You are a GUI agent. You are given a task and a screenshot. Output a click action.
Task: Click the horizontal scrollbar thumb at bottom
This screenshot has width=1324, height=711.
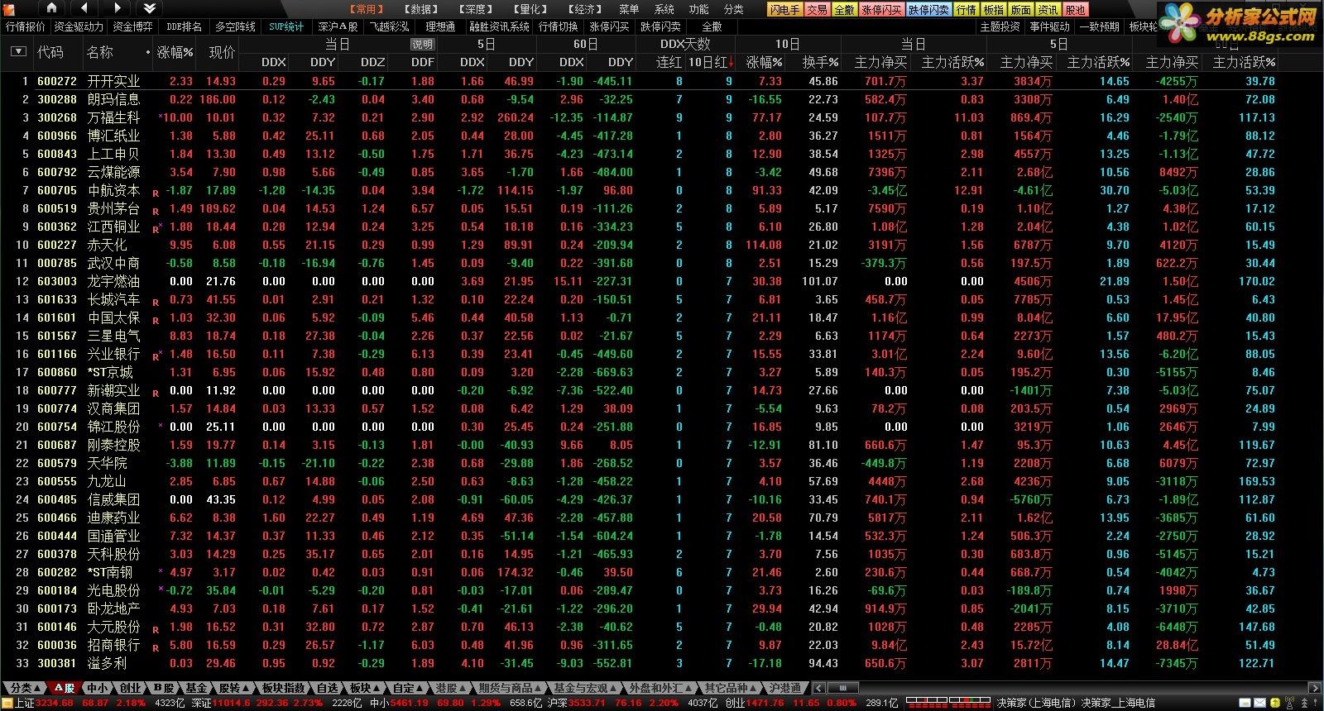[842, 688]
